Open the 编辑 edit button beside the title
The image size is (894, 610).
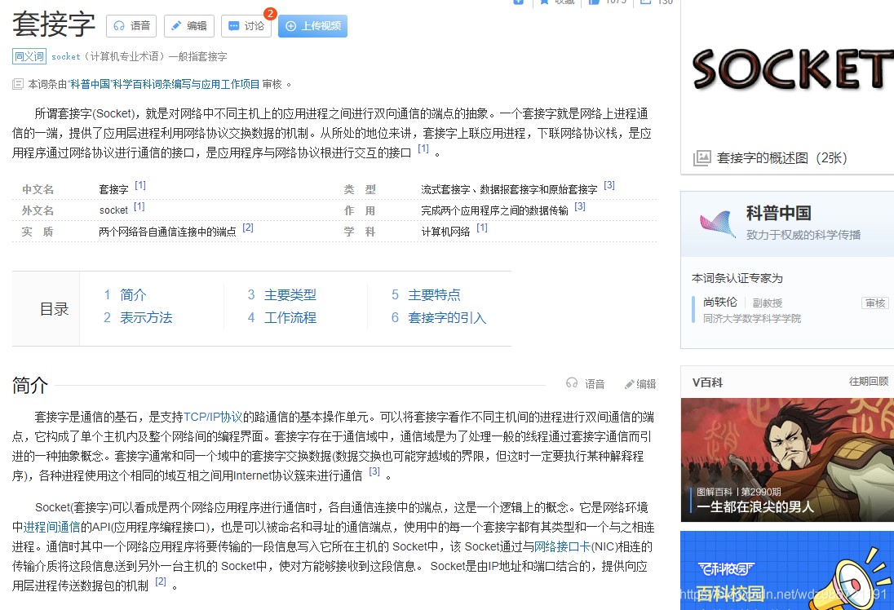click(189, 26)
